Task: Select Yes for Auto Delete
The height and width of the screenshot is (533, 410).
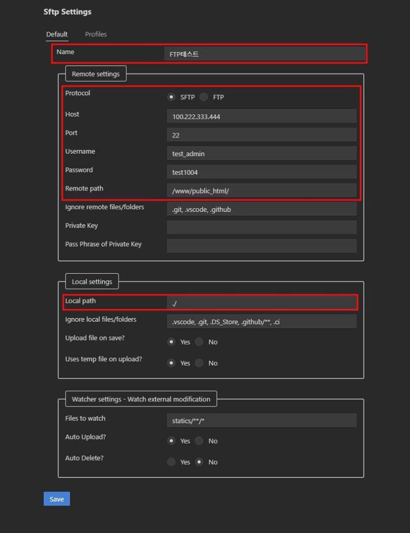Action: click(x=171, y=462)
